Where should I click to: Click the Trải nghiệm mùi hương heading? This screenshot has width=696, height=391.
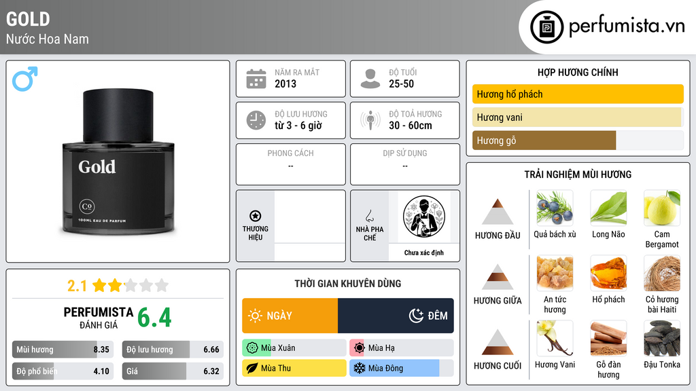578,174
